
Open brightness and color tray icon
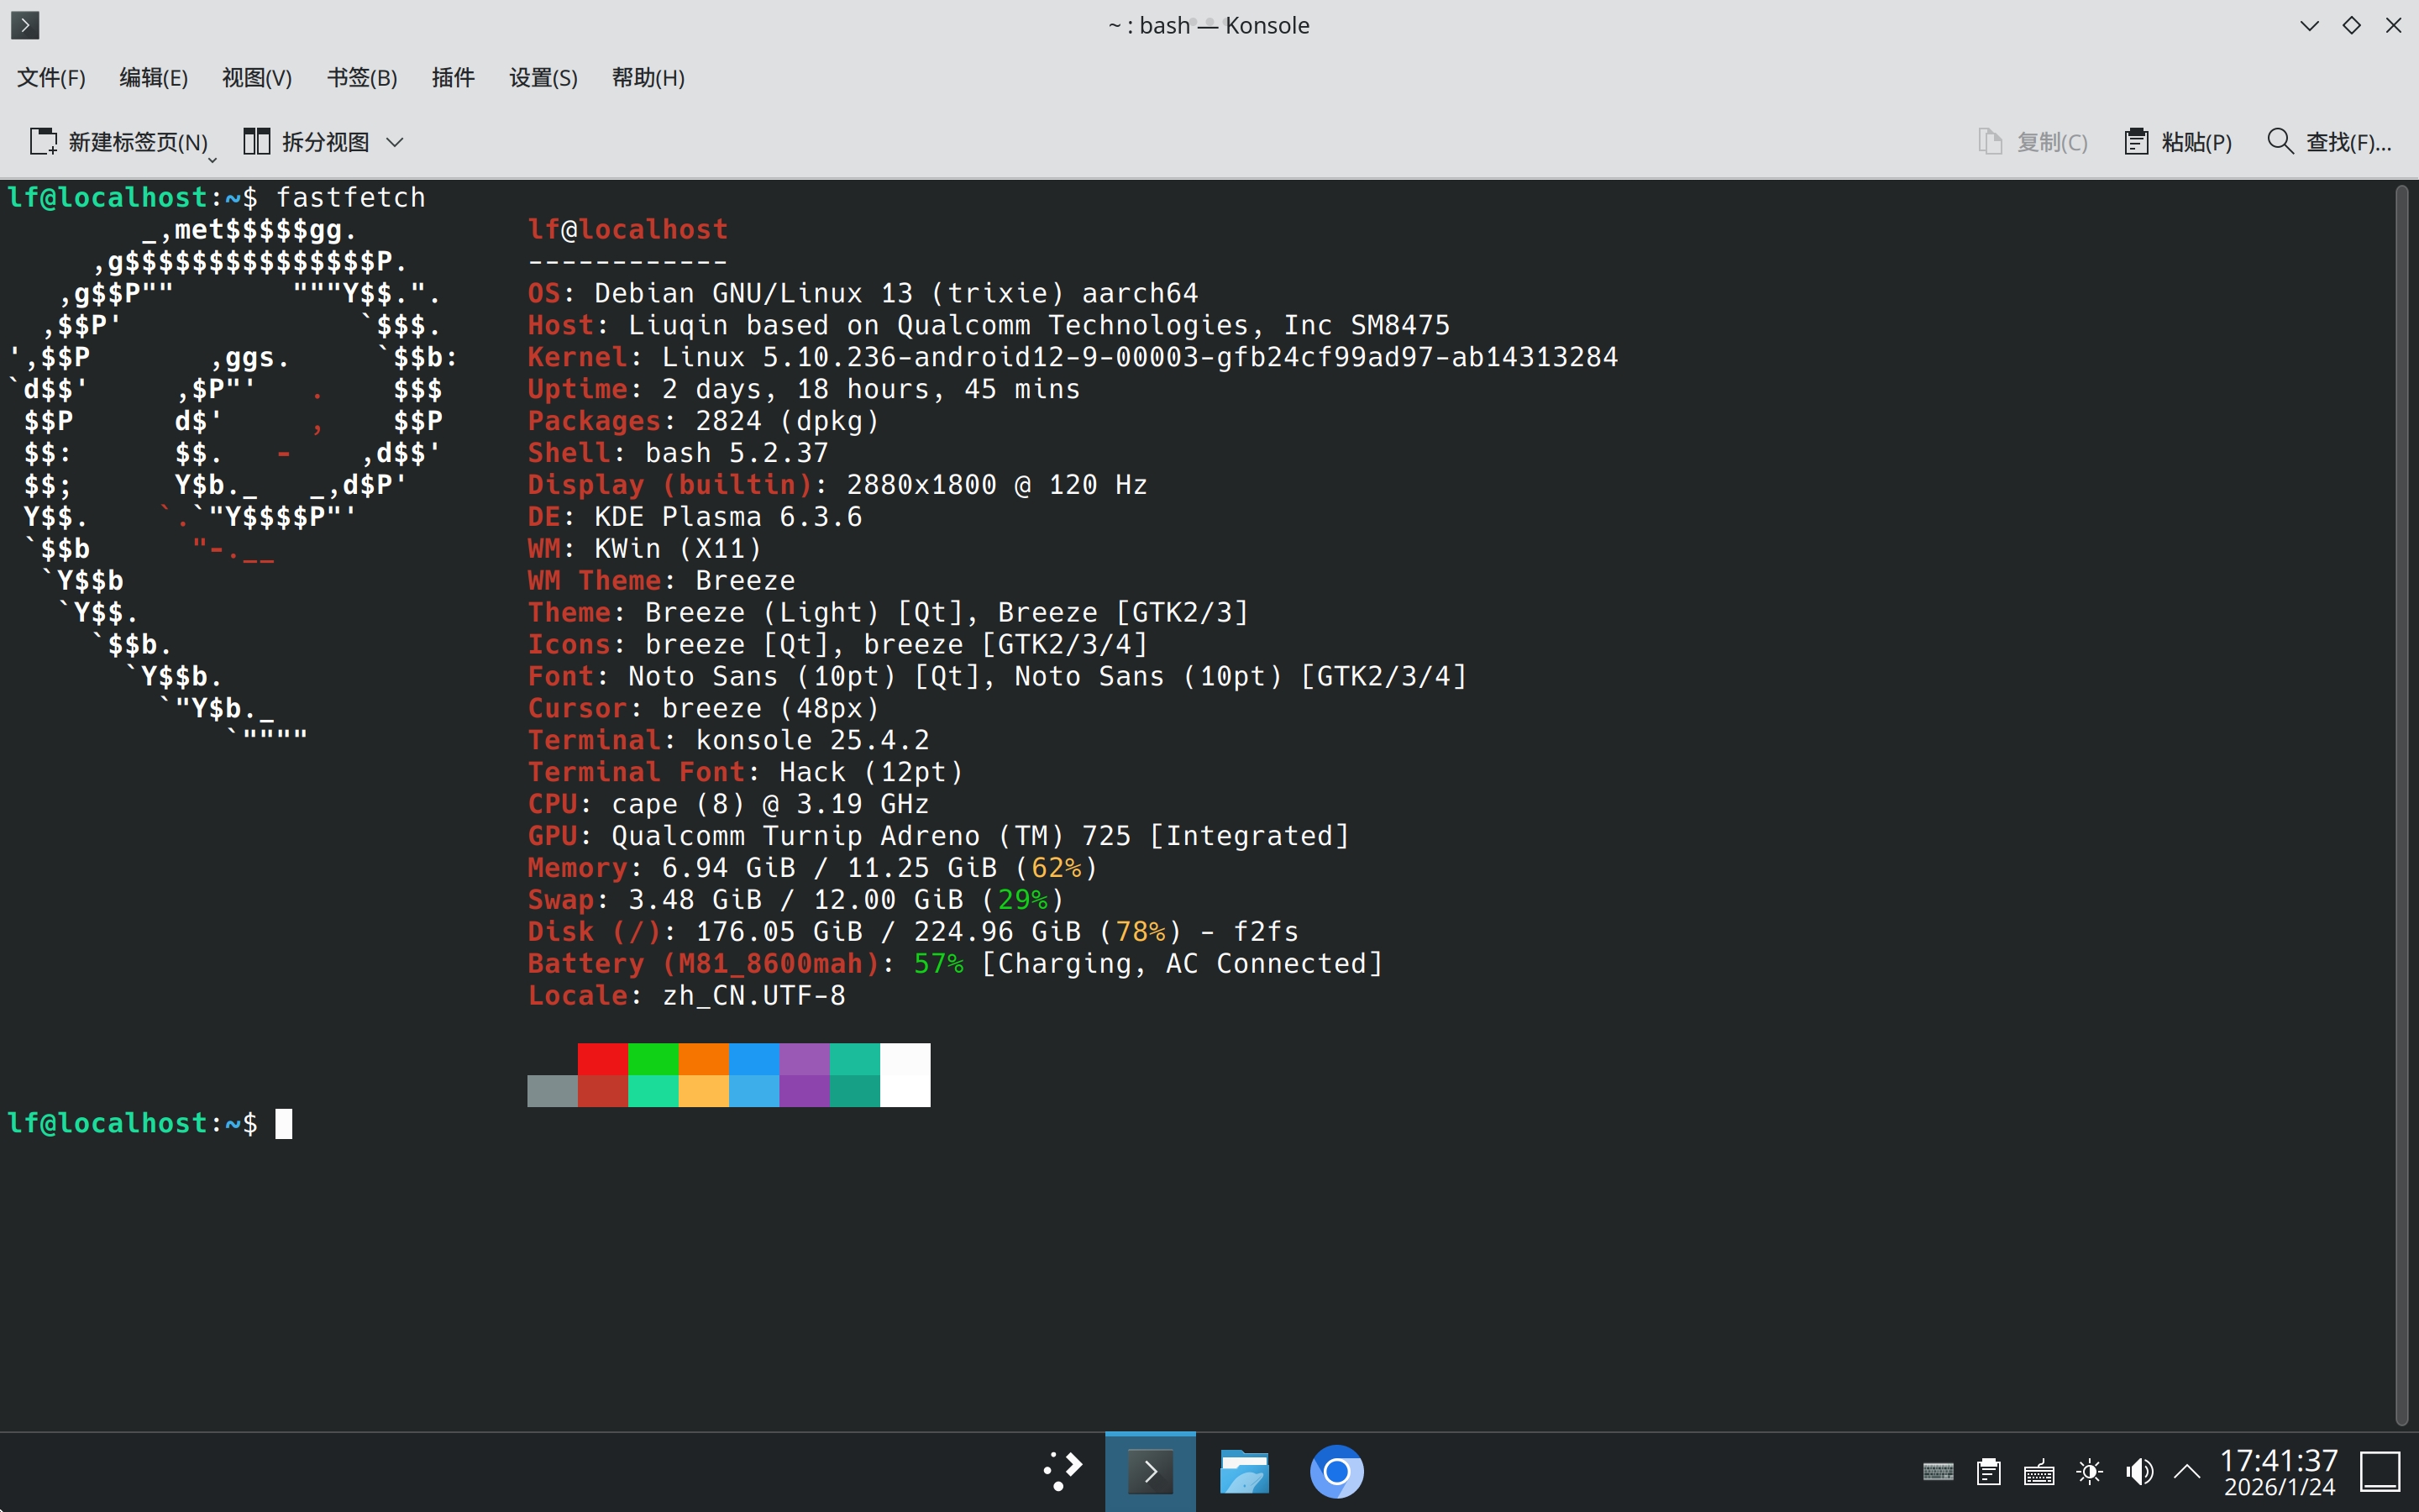(2089, 1472)
